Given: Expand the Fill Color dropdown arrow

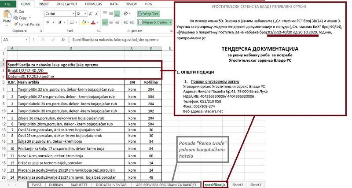Looking at the screenshot, I should [88, 22].
